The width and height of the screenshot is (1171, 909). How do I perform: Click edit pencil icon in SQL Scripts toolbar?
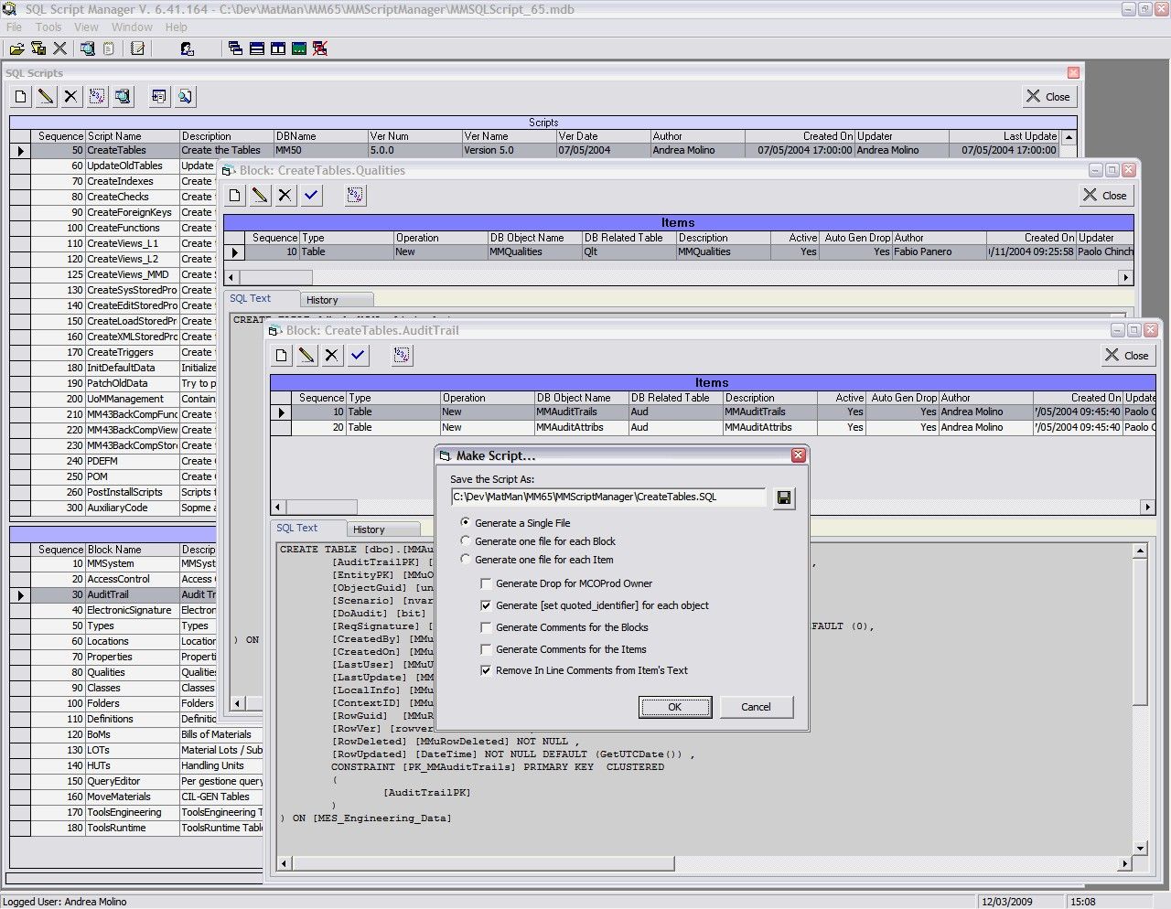coord(46,96)
